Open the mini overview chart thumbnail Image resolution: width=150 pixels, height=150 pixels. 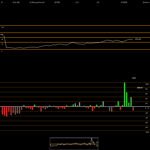click(x=74, y=144)
